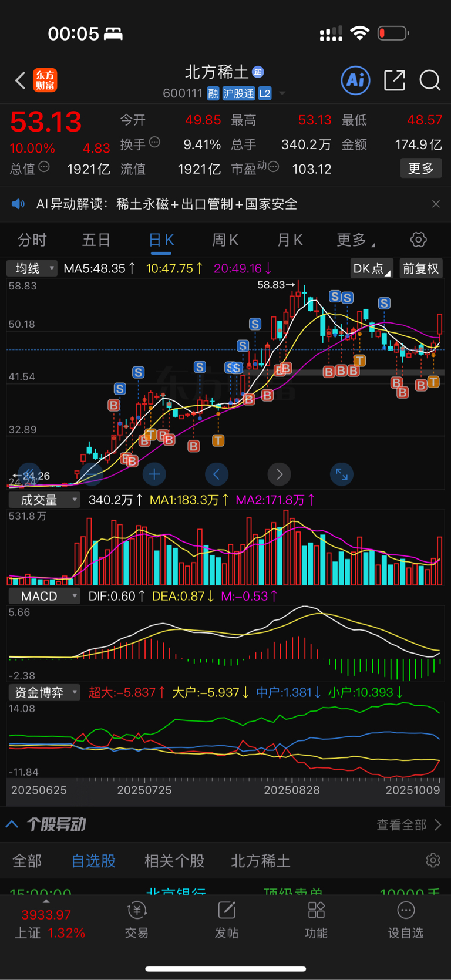451x980 pixels.
Task: Toggle 前复权 adjustment button
Action: pyautogui.click(x=420, y=268)
